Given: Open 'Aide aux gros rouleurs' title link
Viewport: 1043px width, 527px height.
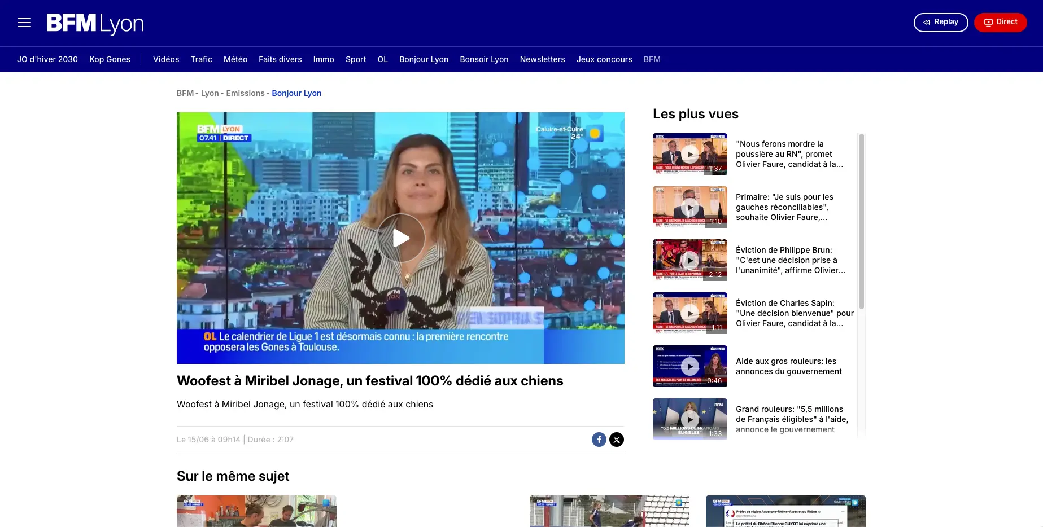Looking at the screenshot, I should pos(789,366).
